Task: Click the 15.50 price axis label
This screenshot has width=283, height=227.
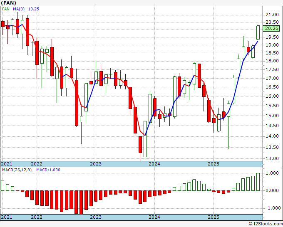Action: pos(272,106)
